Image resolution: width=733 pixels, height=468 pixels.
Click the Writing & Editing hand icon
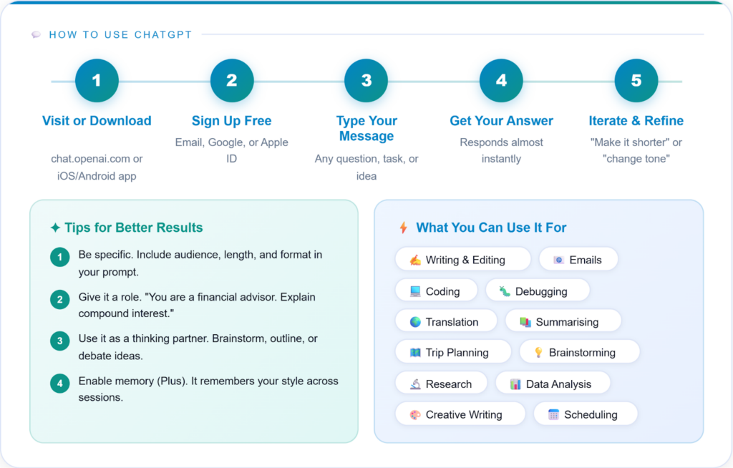(415, 260)
